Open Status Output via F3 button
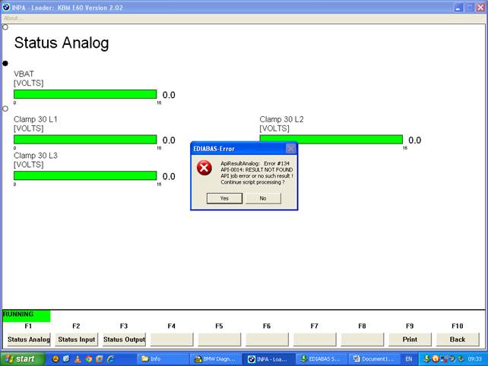The height and width of the screenshot is (366, 488). pyautogui.click(x=124, y=339)
